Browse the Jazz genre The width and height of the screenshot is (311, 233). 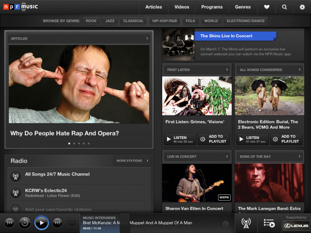[110, 21]
